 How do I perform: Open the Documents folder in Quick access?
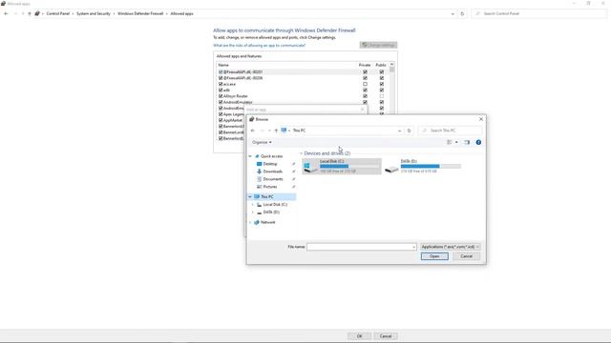273,179
